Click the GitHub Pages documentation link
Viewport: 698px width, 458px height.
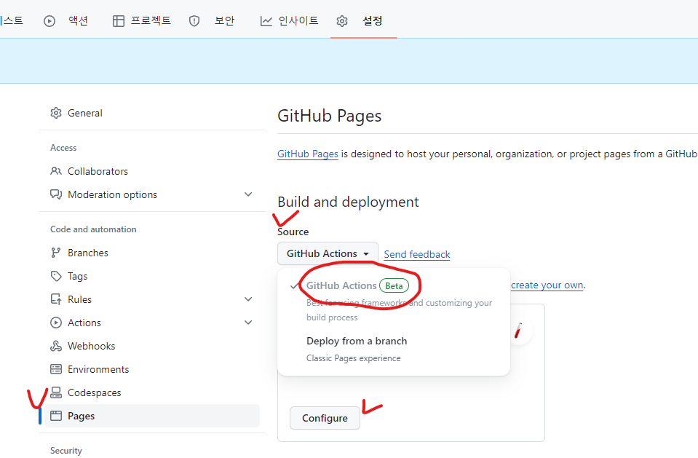coord(308,154)
